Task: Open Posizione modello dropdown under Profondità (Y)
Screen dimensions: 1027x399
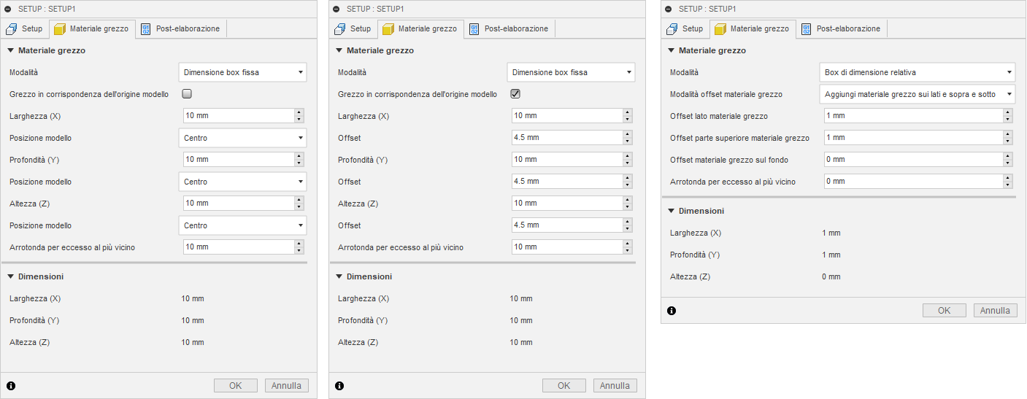Action: 242,182
